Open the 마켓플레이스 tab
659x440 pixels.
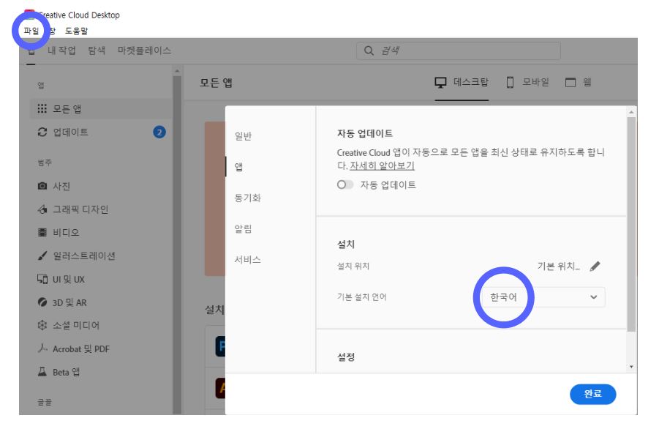tap(144, 51)
